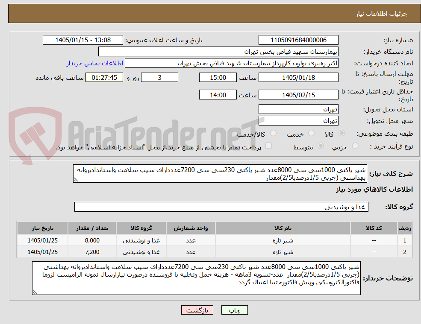Click the unit عدد in row 2

coord(191,252)
